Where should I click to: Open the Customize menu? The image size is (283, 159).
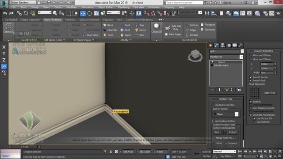153,7
